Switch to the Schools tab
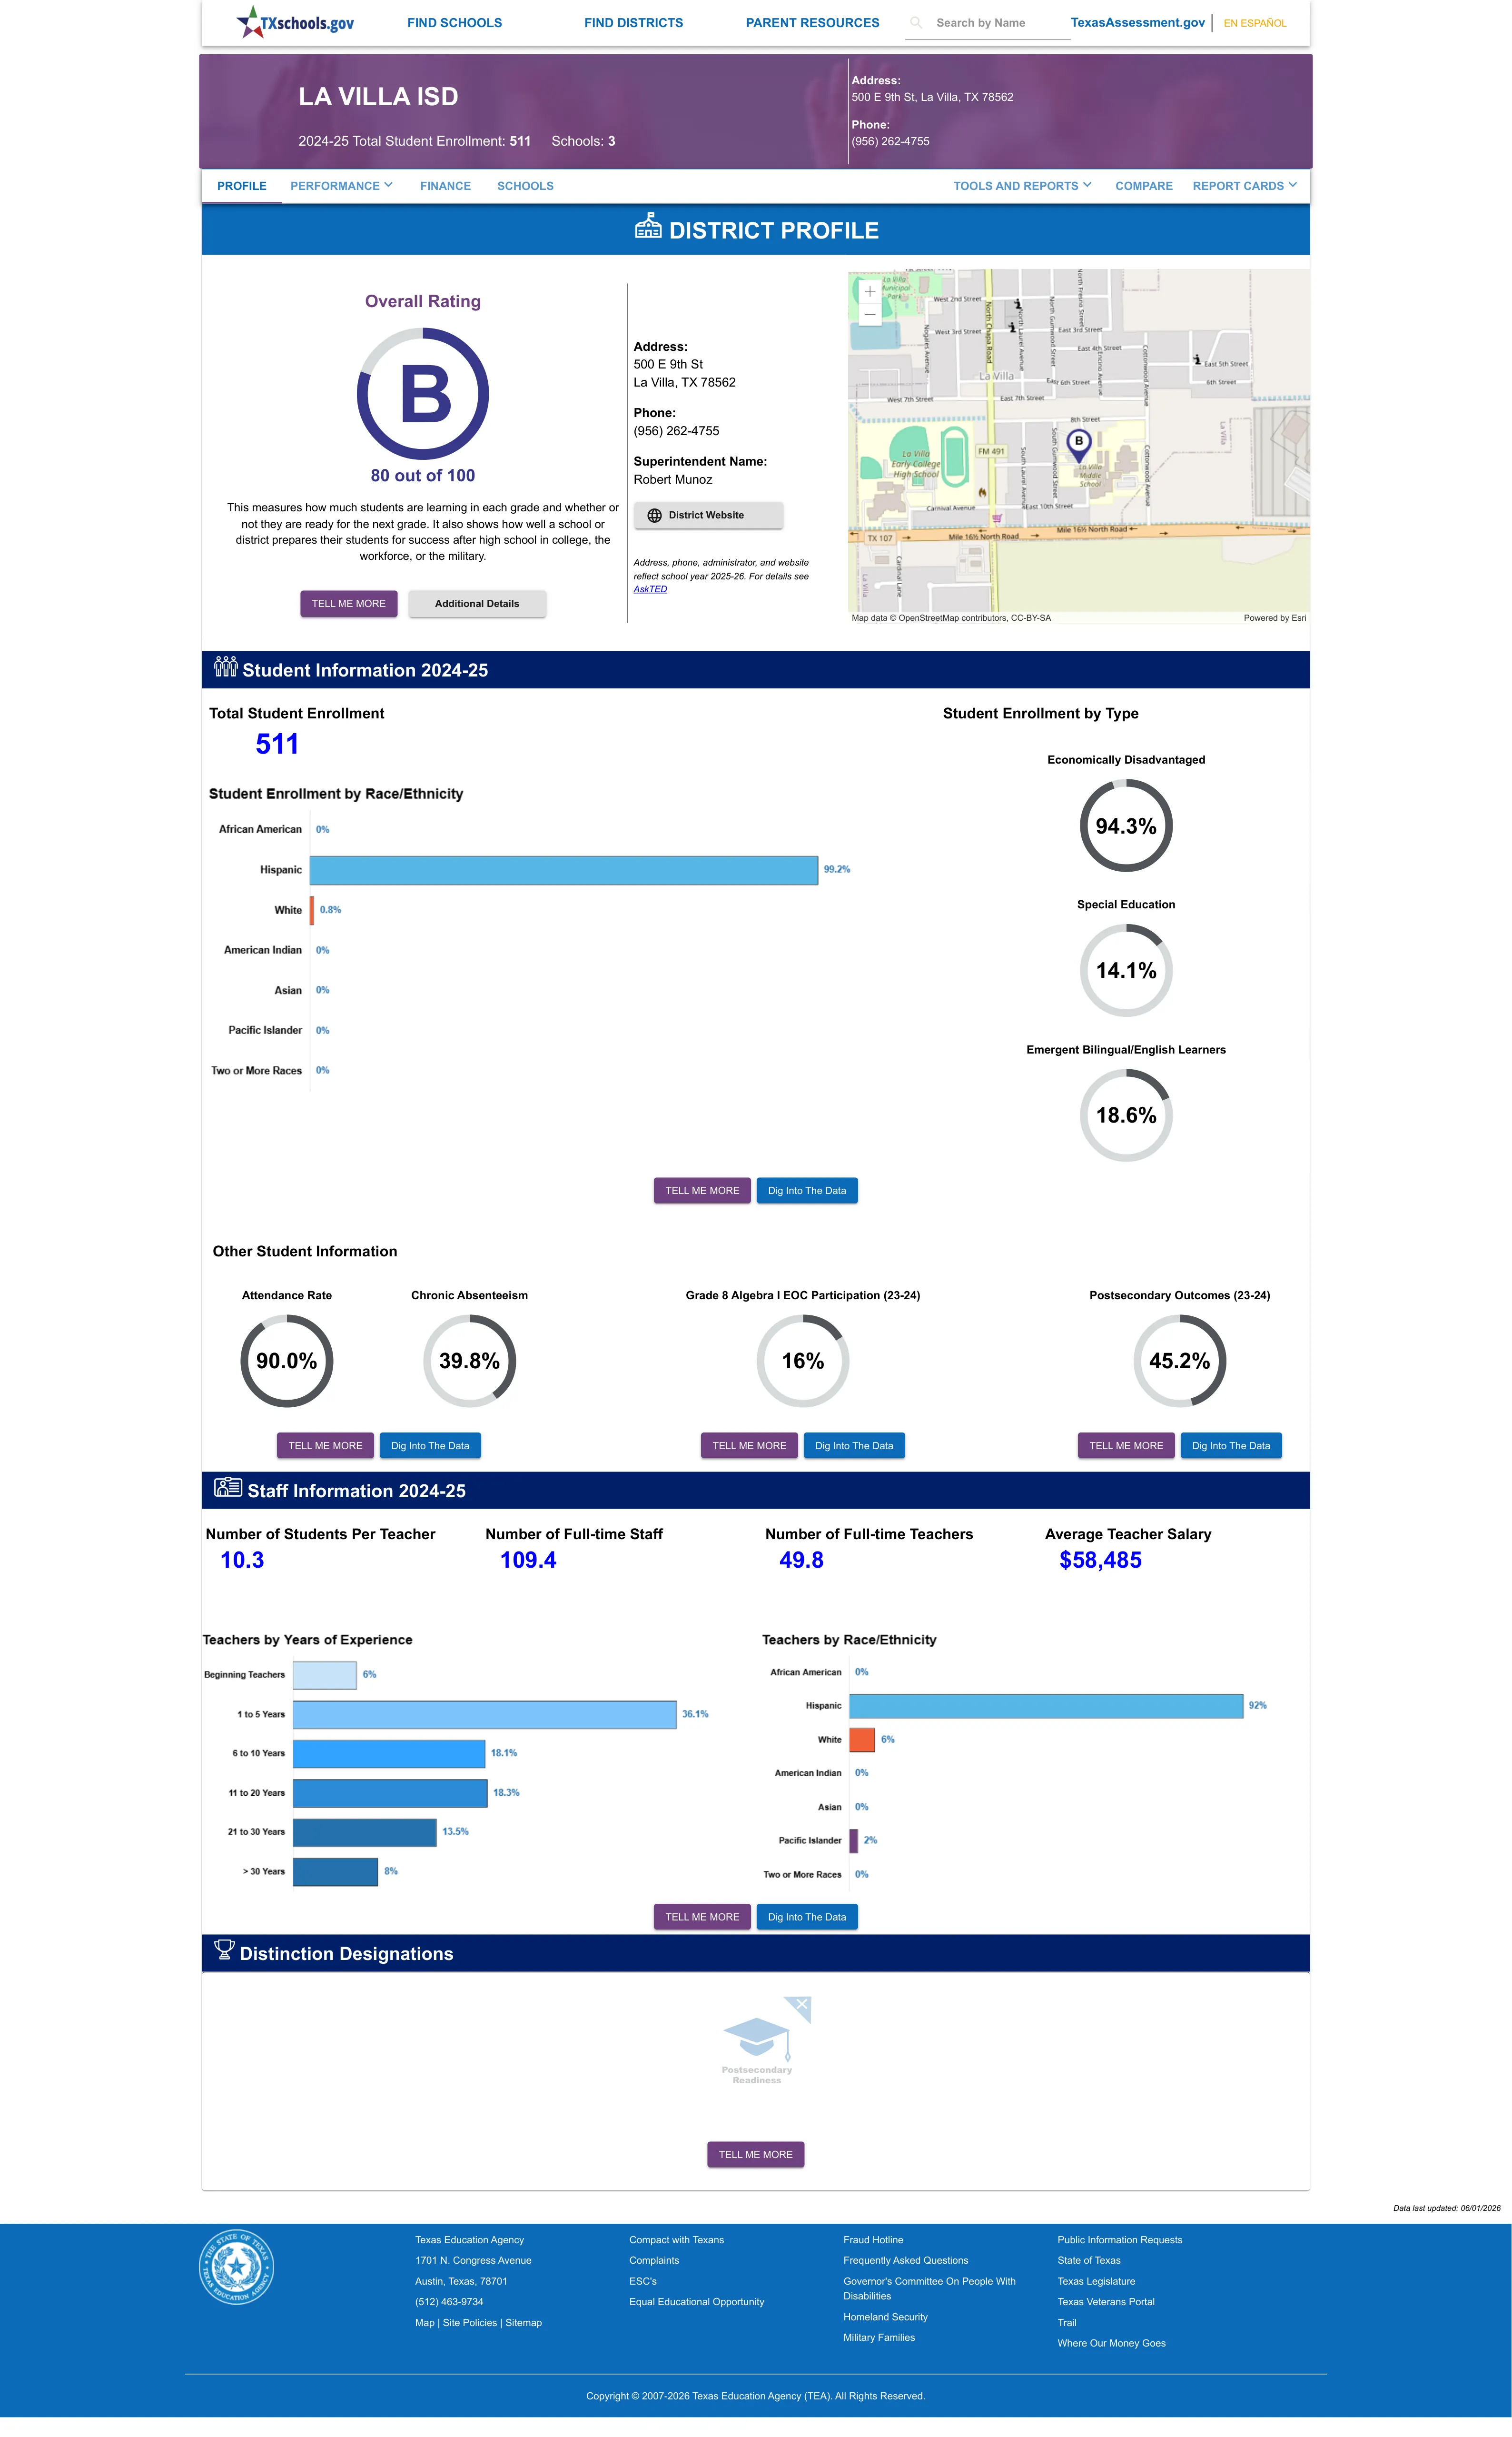Viewport: 1512px width, 2437px height. [525, 186]
